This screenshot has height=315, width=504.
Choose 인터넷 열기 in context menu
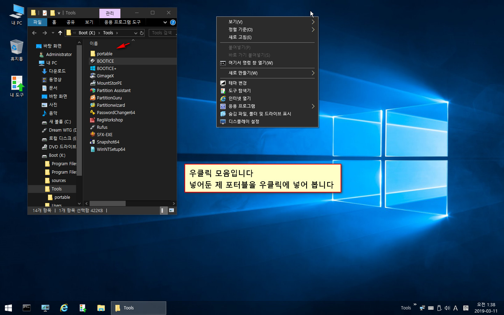267,98
